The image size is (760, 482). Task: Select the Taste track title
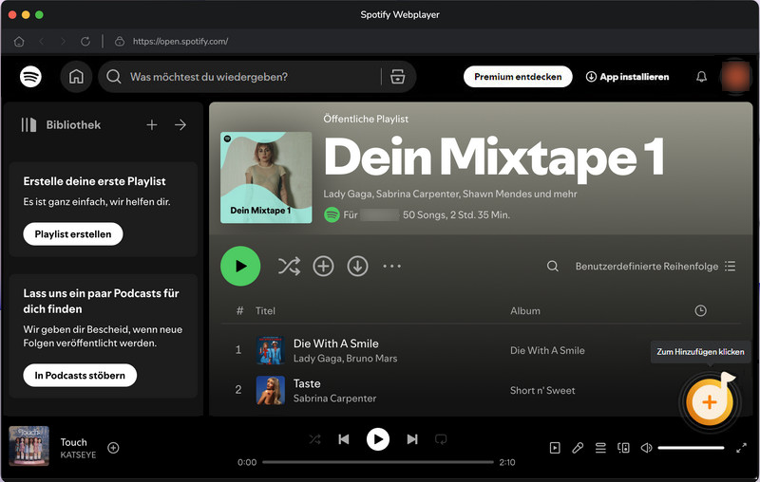pos(307,383)
